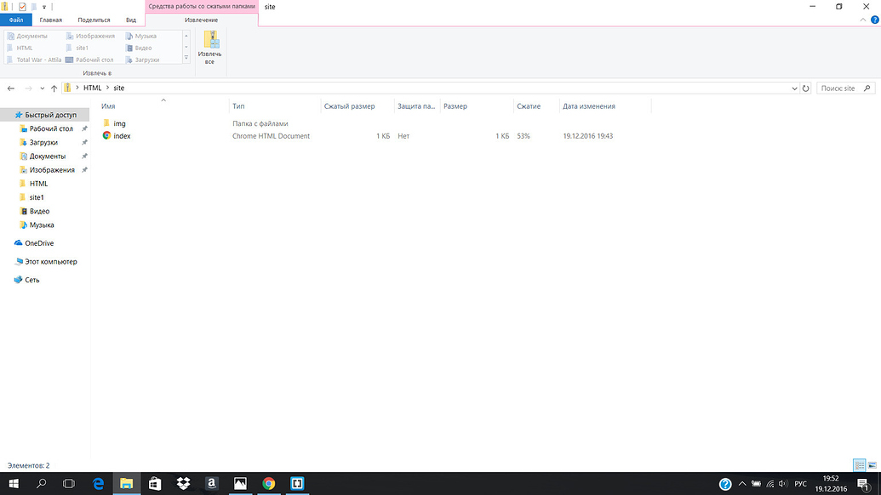Go forward with the forward arrow
The width and height of the screenshot is (881, 495).
pyautogui.click(x=28, y=88)
